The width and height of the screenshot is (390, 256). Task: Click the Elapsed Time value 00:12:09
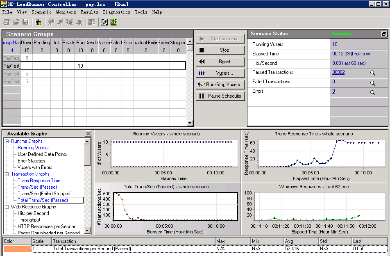click(351, 54)
